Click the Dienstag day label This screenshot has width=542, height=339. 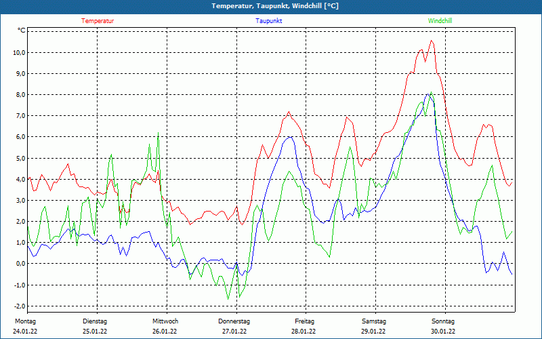pyautogui.click(x=95, y=321)
